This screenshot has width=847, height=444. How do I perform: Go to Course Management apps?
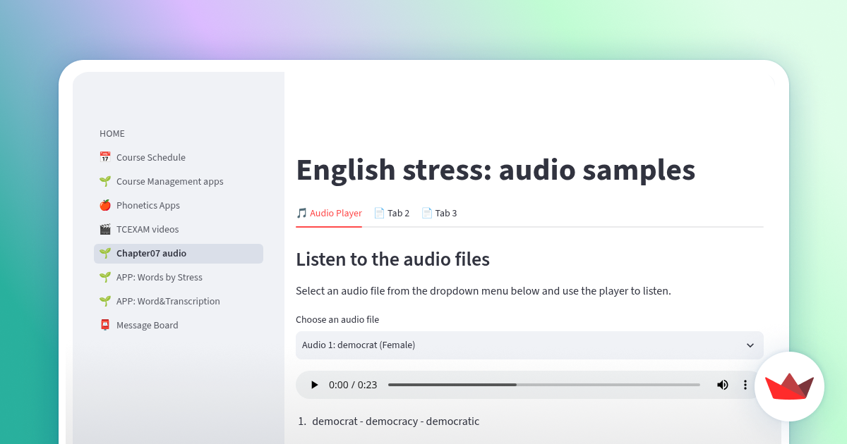pyautogui.click(x=179, y=181)
